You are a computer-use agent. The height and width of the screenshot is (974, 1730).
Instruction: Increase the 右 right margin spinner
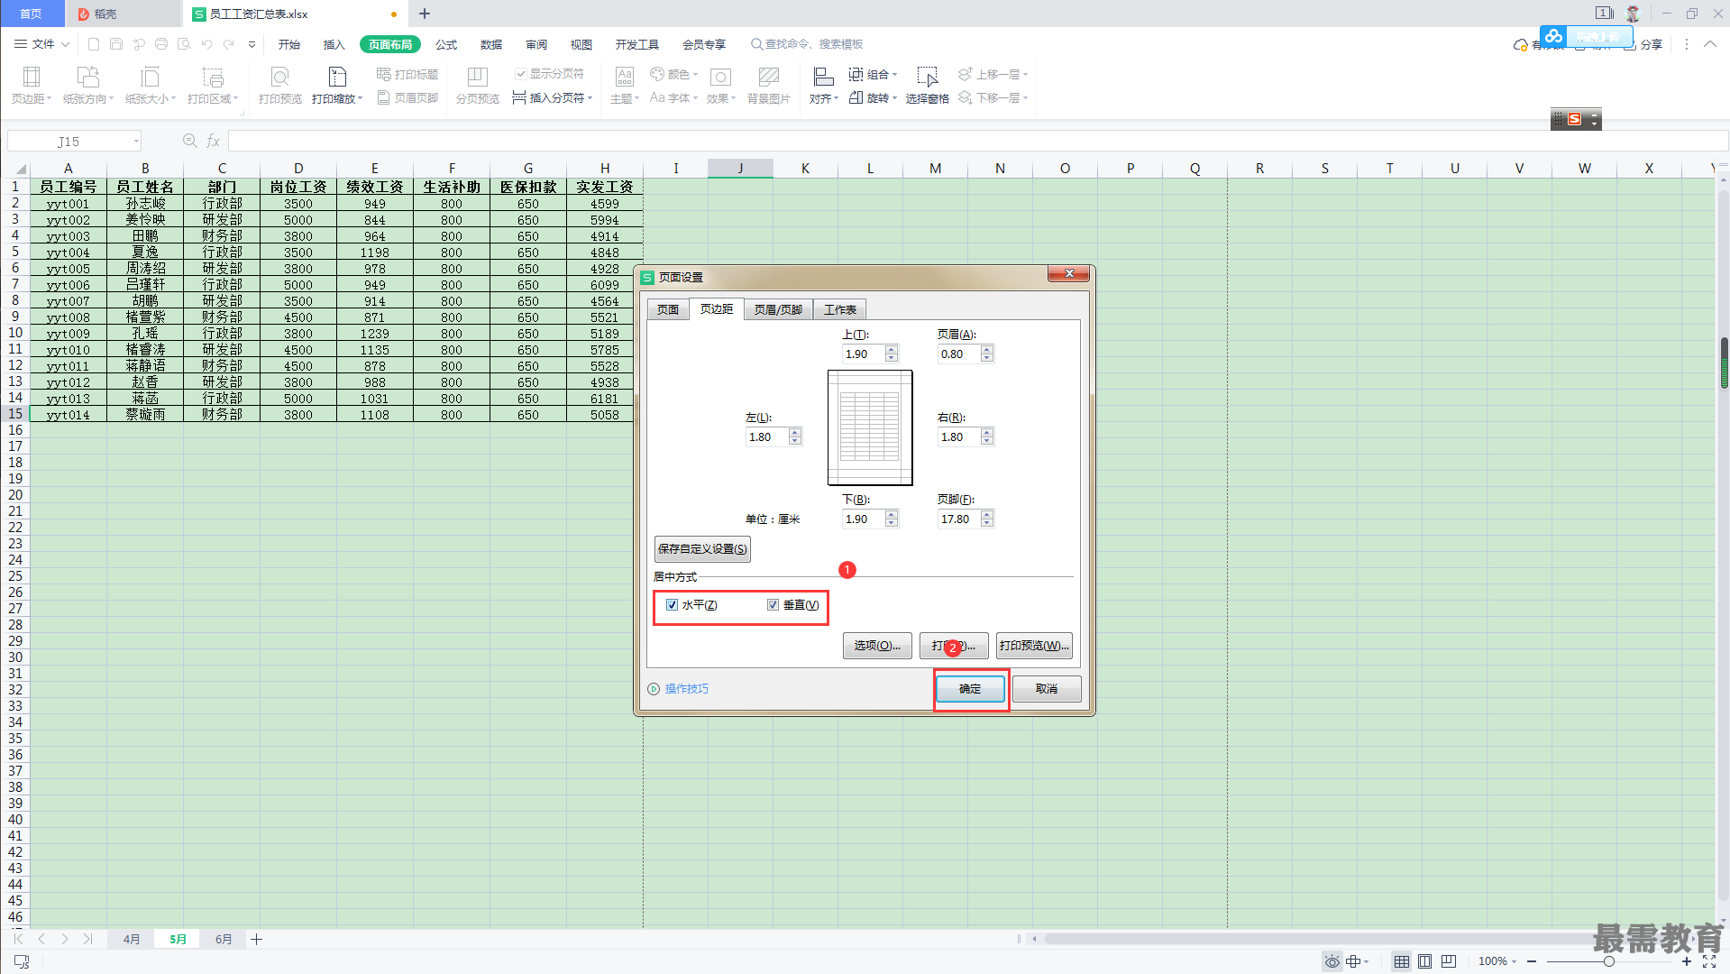(987, 433)
